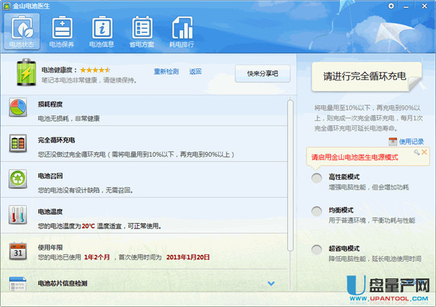Click the 损耗程度 heading
Viewport: 436px width, 307px height.
click(50, 104)
